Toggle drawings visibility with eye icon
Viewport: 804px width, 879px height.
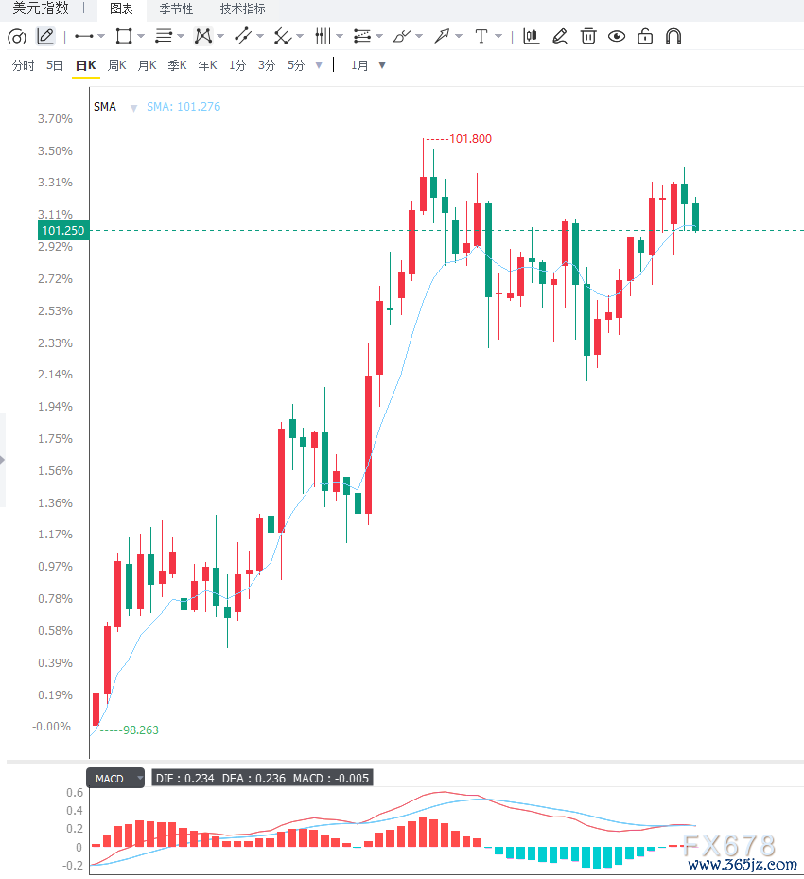617,37
